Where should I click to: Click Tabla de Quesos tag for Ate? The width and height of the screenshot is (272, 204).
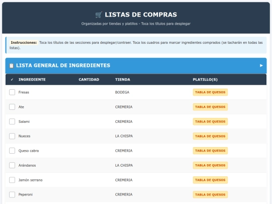coord(210,107)
